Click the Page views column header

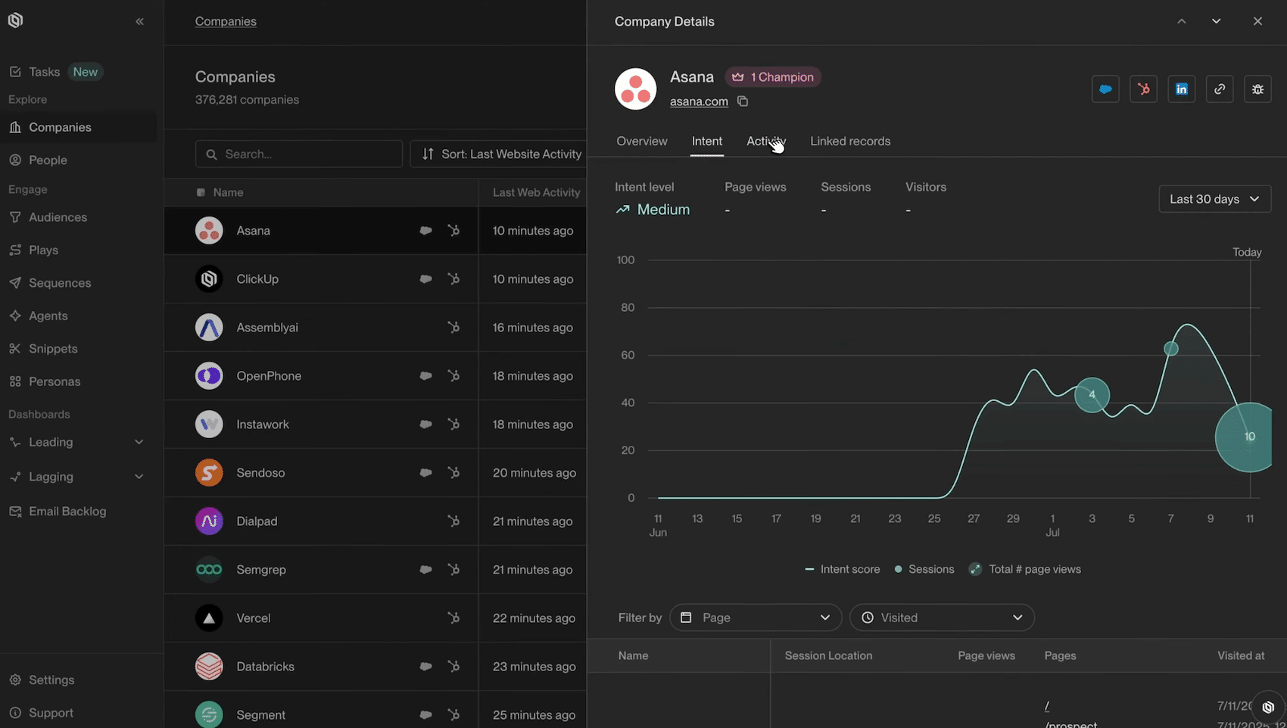pyautogui.click(x=986, y=656)
